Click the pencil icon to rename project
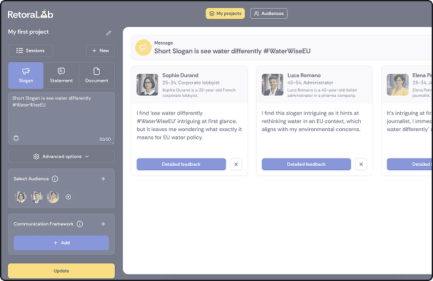Image resolution: width=433 pixels, height=281 pixels. pyautogui.click(x=108, y=33)
